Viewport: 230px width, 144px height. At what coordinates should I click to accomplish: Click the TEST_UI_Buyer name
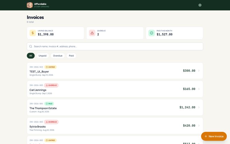[39, 71]
